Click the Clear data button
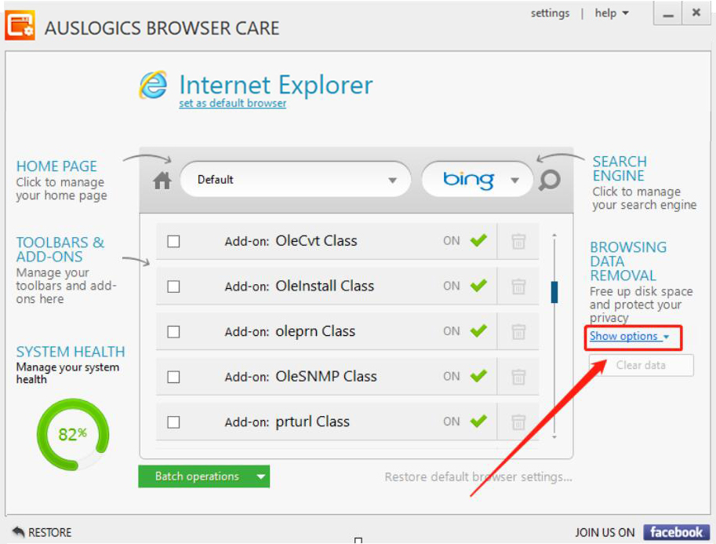Viewport: 716px width, 544px height. [x=641, y=365]
